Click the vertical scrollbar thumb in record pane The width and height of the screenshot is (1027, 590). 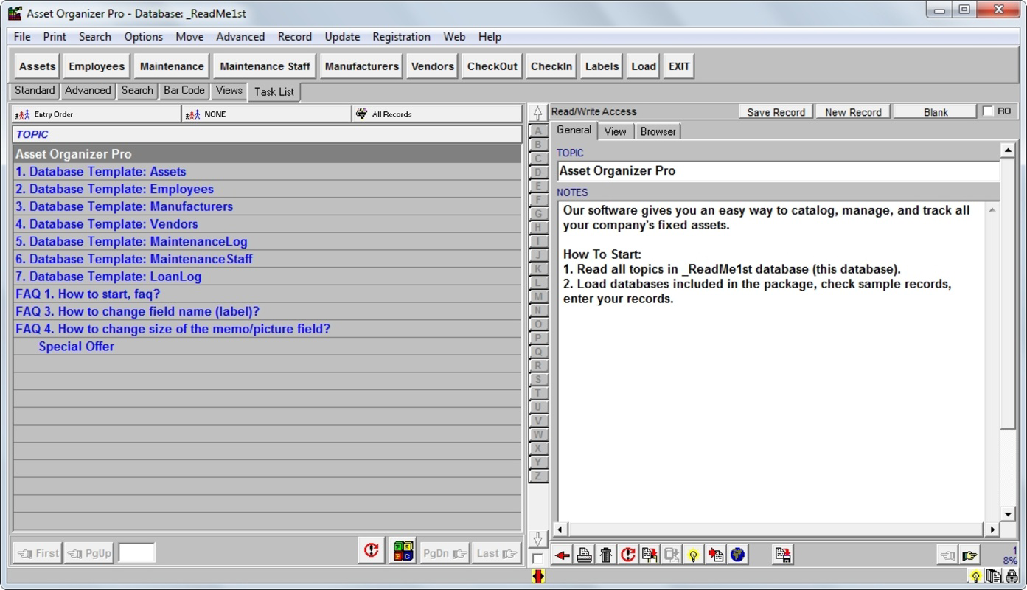(1008, 293)
